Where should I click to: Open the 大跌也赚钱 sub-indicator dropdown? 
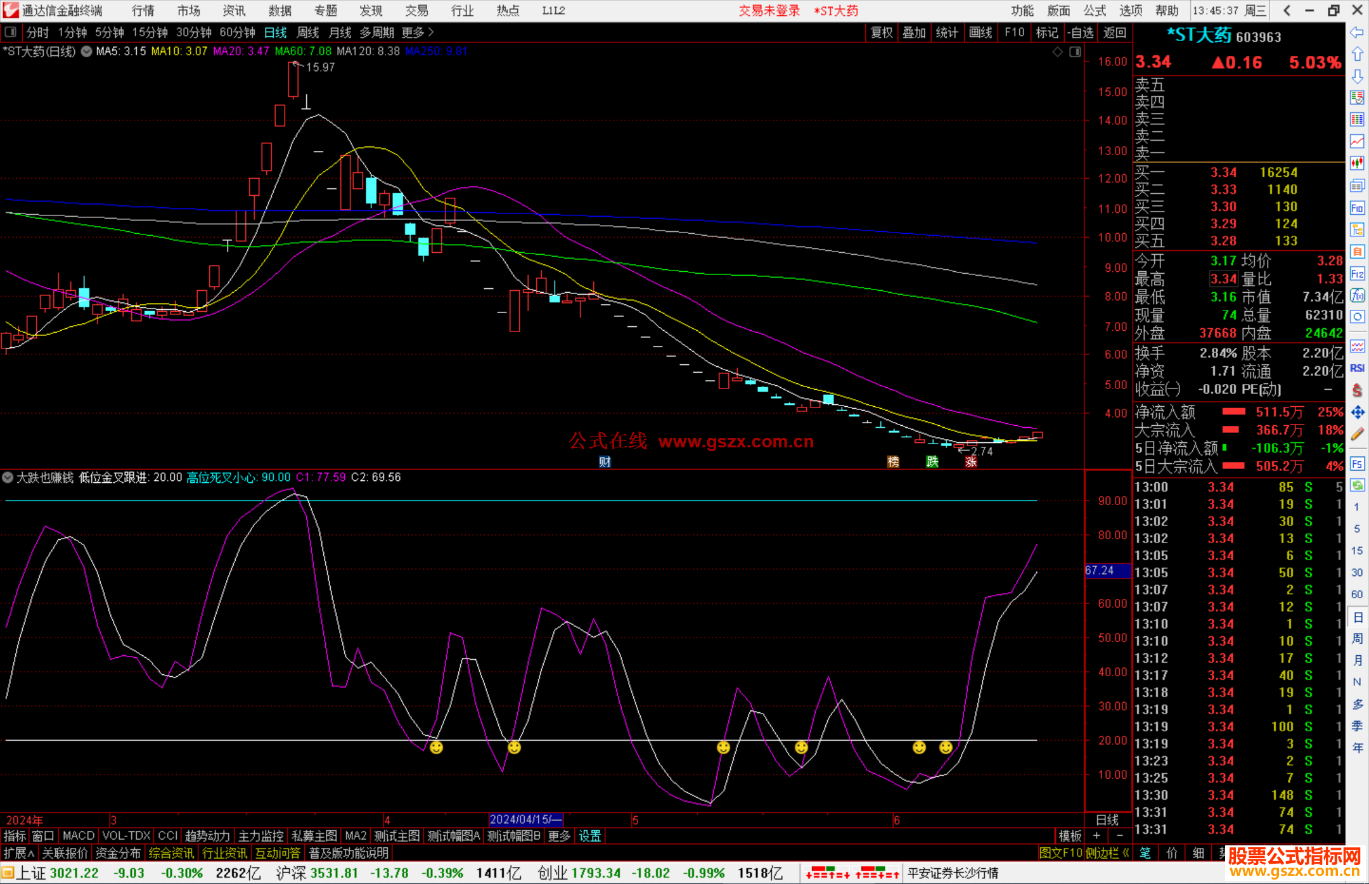(x=8, y=477)
